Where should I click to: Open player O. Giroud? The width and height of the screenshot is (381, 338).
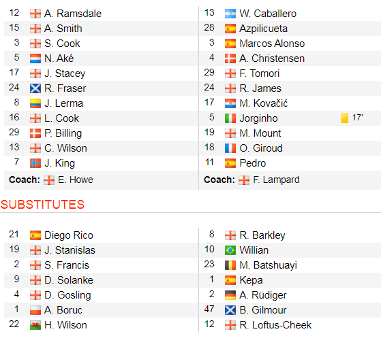pyautogui.click(x=261, y=148)
